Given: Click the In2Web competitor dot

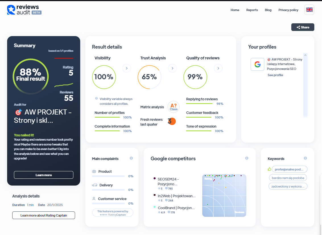Looking at the screenshot, I should (154, 195).
